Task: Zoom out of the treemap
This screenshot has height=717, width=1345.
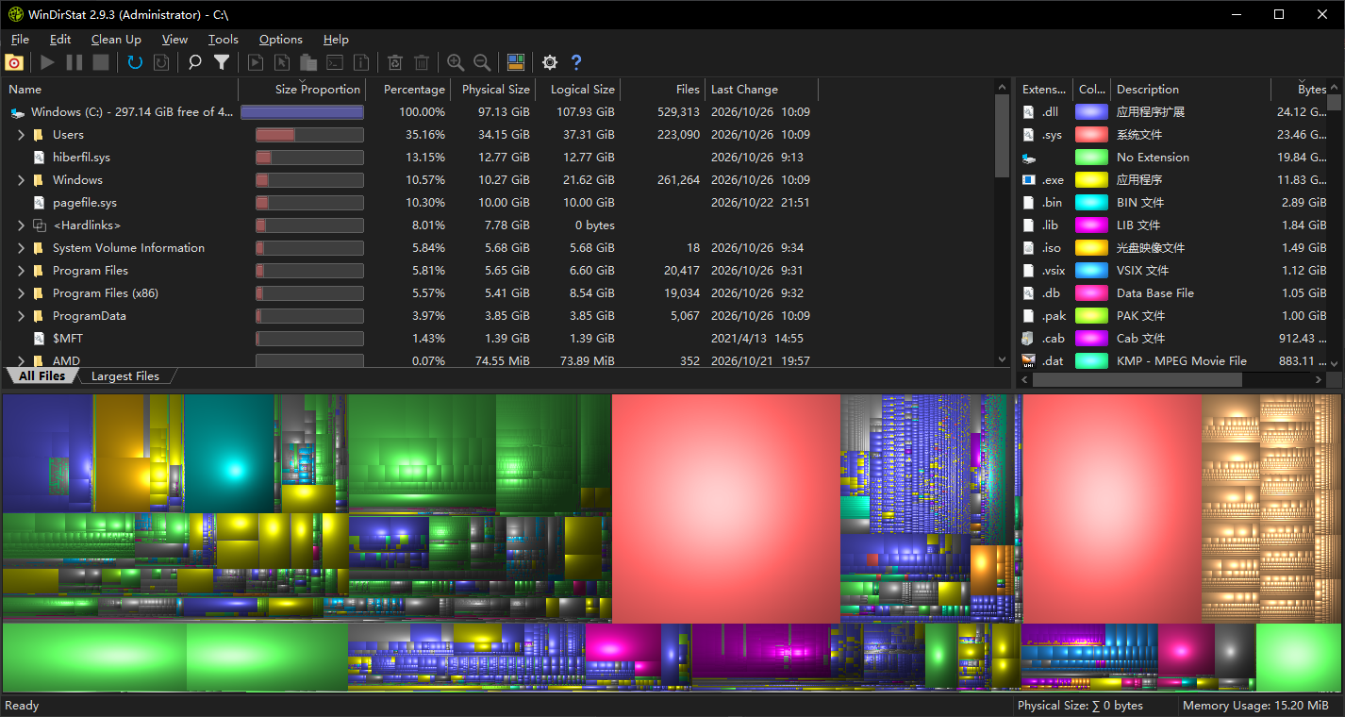Action: pyautogui.click(x=482, y=62)
